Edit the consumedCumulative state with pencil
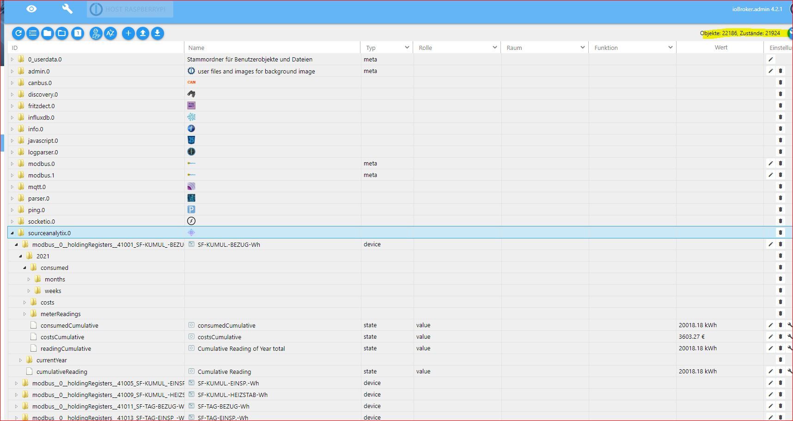 tap(770, 325)
